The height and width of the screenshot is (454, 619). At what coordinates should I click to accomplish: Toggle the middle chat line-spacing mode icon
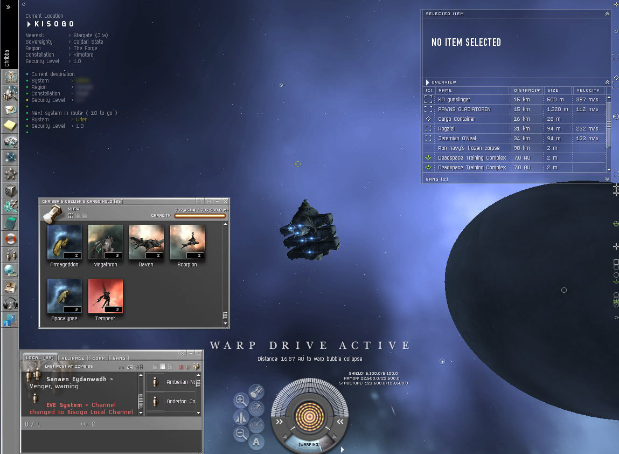tap(163, 367)
